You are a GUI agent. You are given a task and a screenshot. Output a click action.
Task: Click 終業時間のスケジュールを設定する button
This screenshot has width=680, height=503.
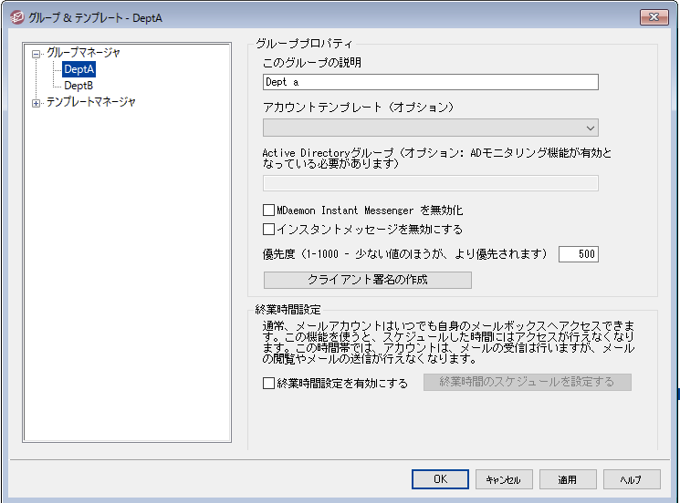527,382
